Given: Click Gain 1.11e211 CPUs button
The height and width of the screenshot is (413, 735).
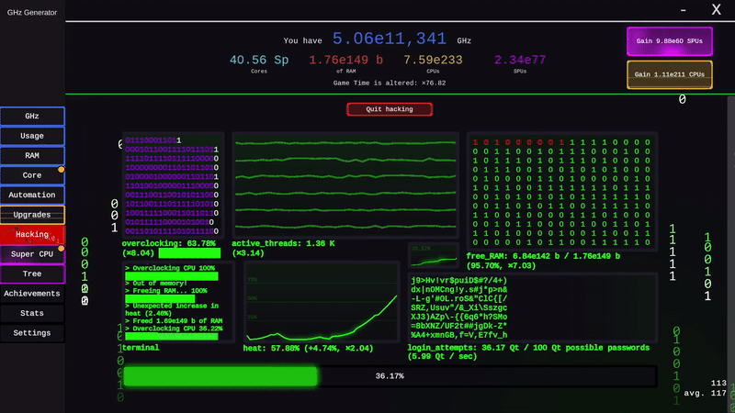Looking at the screenshot, I should (670, 74).
